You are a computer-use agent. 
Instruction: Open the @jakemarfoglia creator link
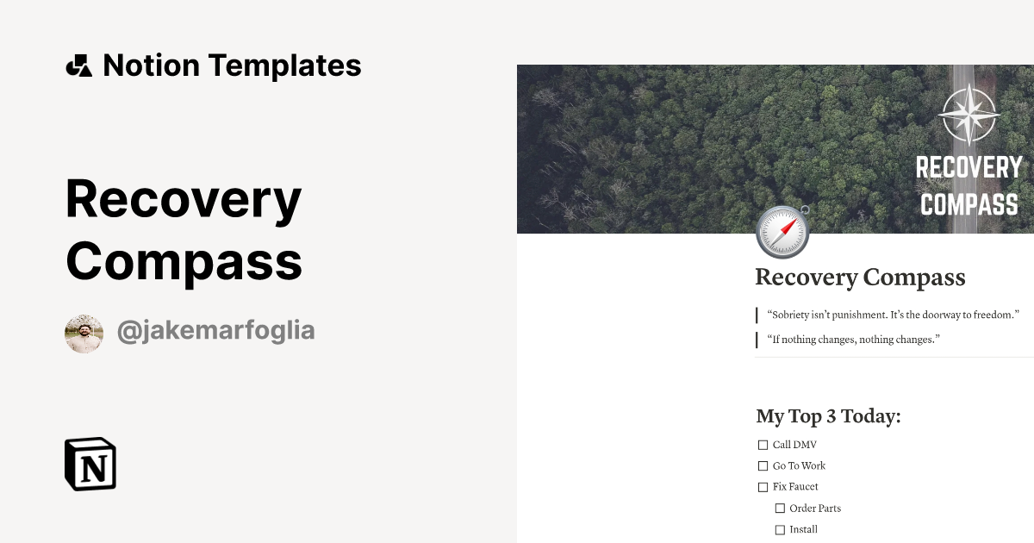[215, 331]
